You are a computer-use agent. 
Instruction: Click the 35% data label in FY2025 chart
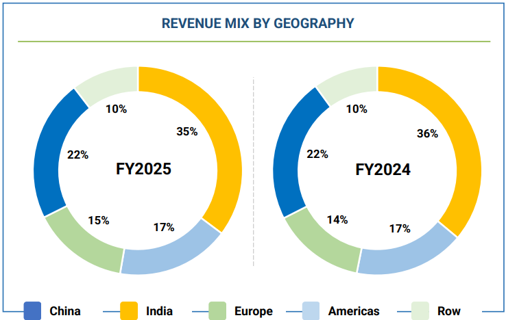pos(186,131)
